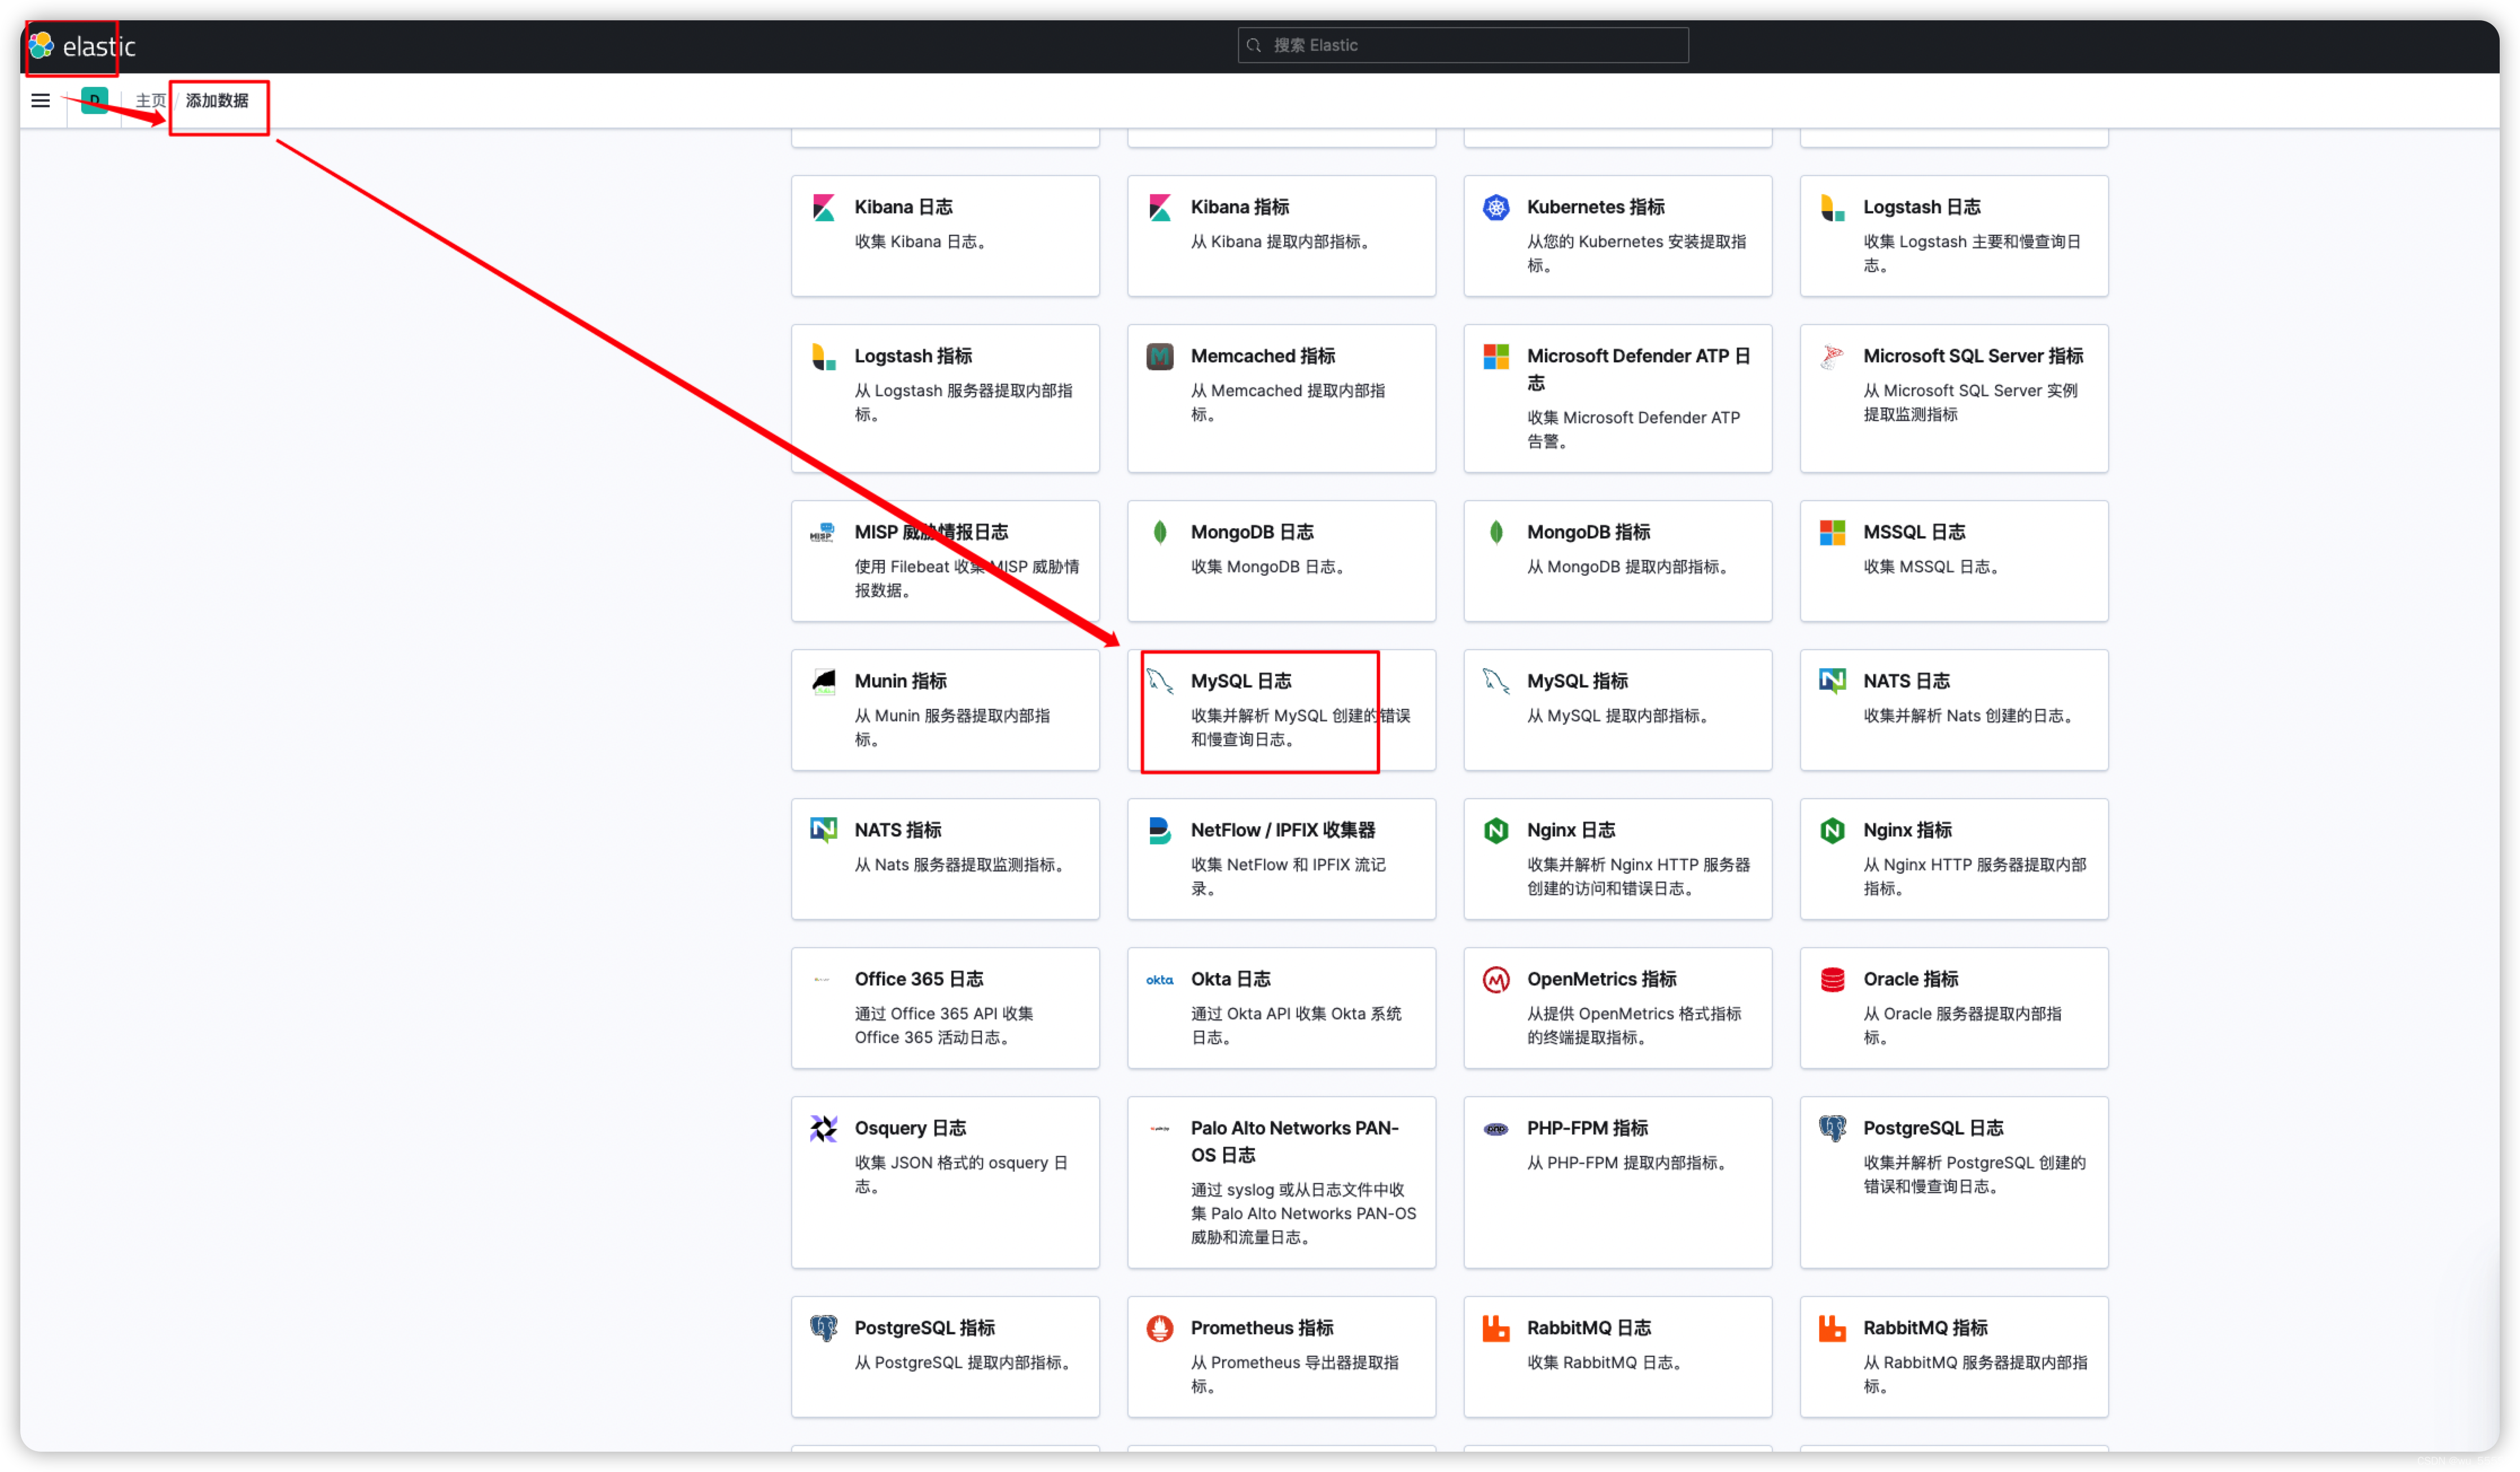Go to 主页 breadcrumb link
Viewport: 2520px width, 1472px height.
150,100
